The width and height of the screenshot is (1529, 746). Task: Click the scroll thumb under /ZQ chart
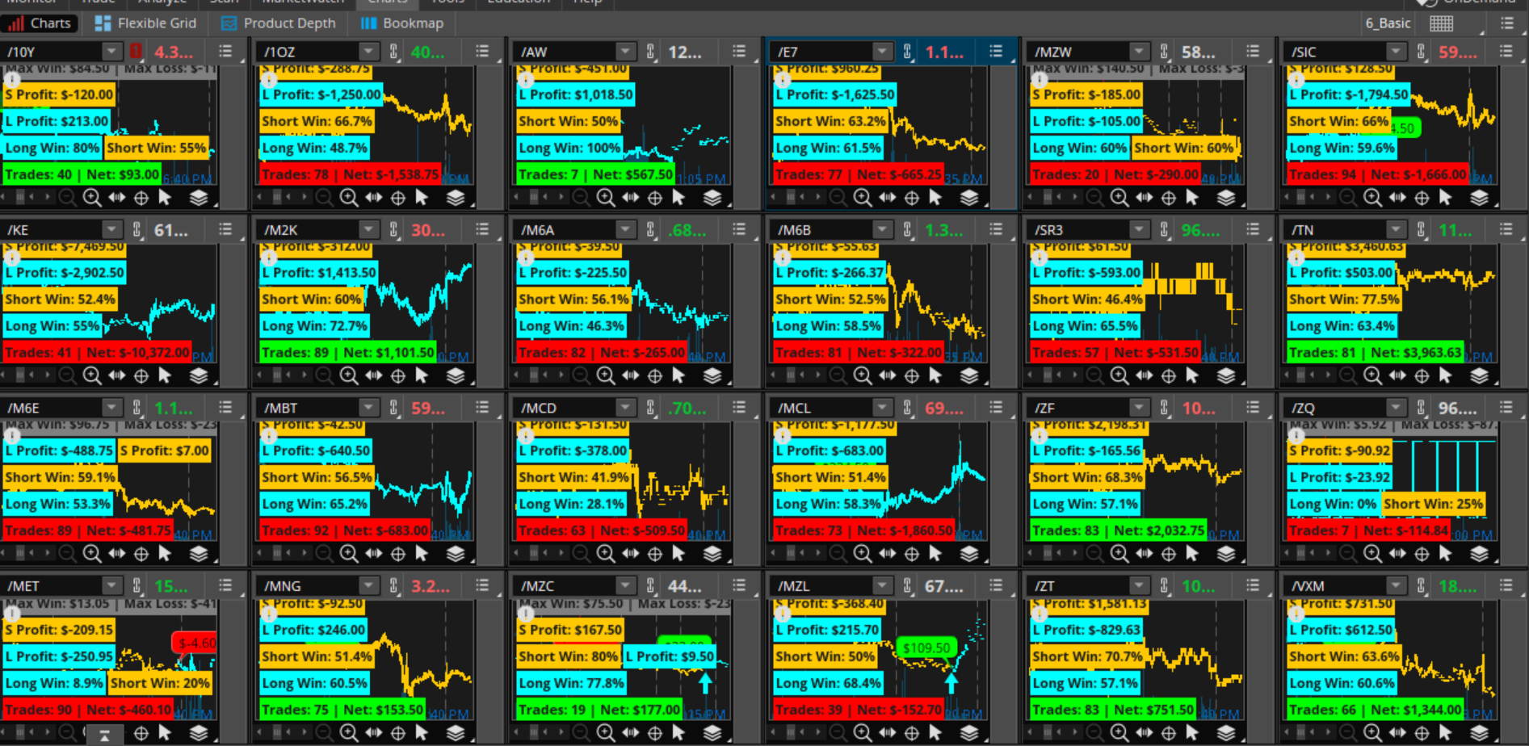(x=1304, y=554)
